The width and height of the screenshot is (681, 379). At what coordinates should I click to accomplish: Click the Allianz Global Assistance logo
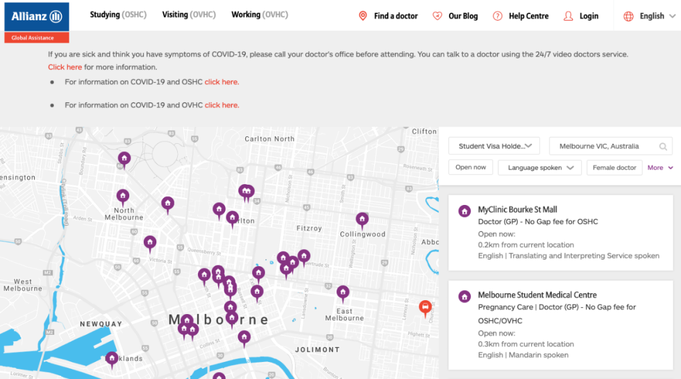click(x=37, y=23)
